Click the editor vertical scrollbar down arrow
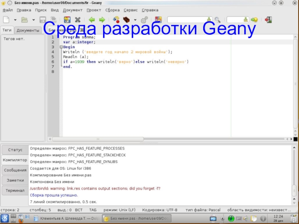 [x=295, y=135]
